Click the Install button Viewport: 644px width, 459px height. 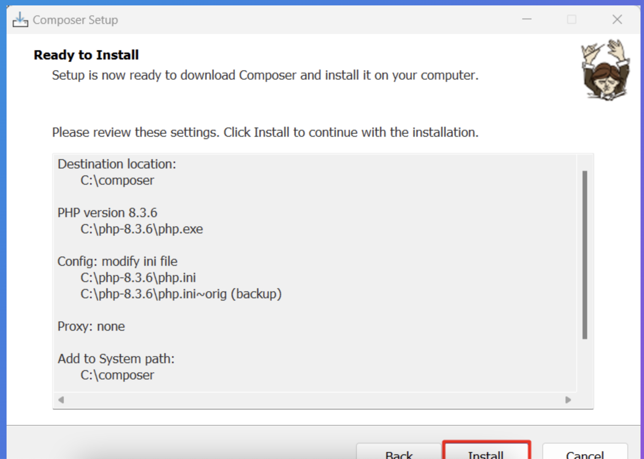[486, 452]
